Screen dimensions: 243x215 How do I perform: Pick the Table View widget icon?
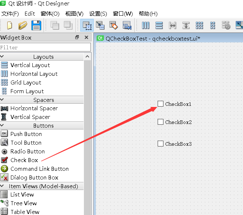(4, 211)
